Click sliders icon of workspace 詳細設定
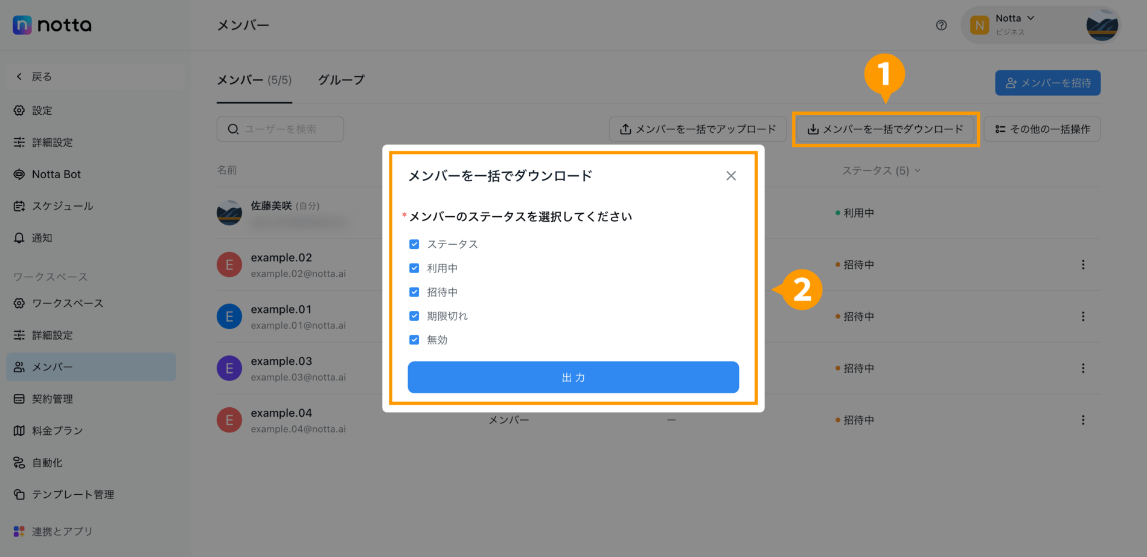This screenshot has width=1147, height=557. [19, 335]
